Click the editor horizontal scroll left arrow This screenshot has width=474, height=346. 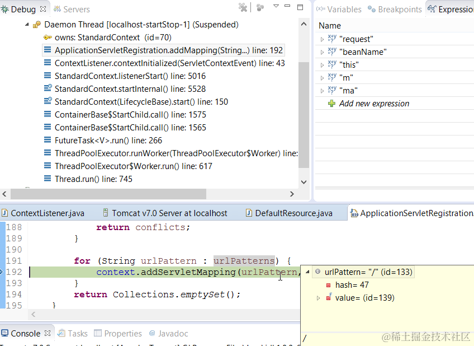click(33, 315)
